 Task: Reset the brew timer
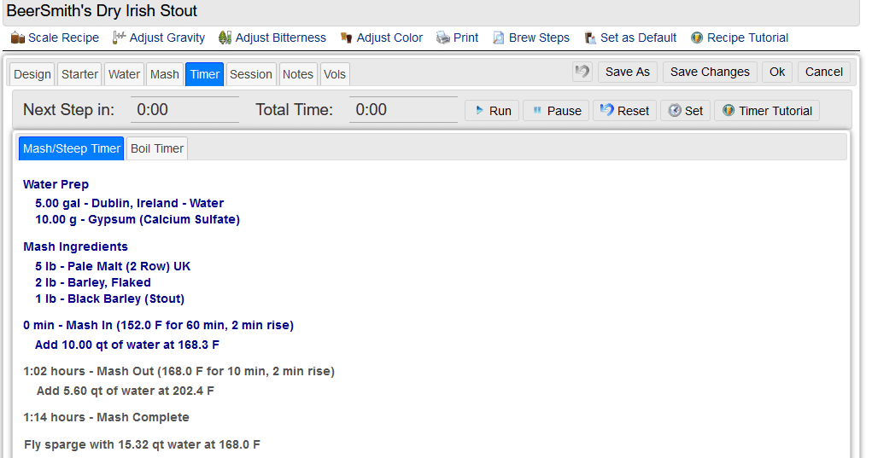pyautogui.click(x=624, y=111)
